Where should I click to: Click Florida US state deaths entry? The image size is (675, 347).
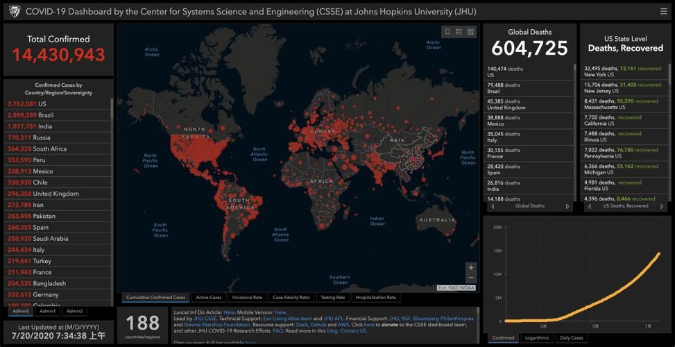coord(625,185)
